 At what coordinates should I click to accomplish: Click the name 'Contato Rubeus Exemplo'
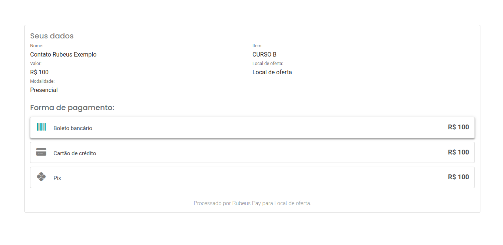tap(63, 54)
